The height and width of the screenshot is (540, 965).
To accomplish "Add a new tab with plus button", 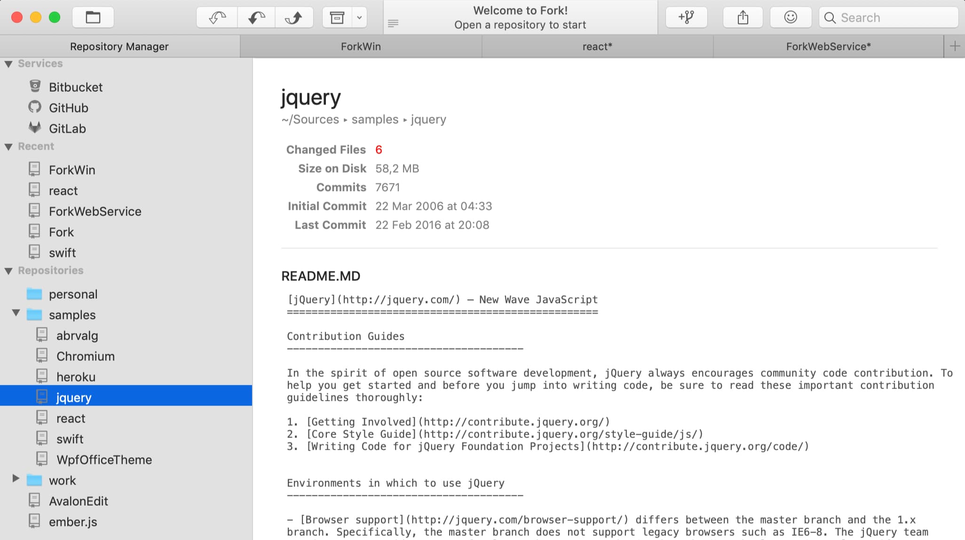I will tap(955, 47).
